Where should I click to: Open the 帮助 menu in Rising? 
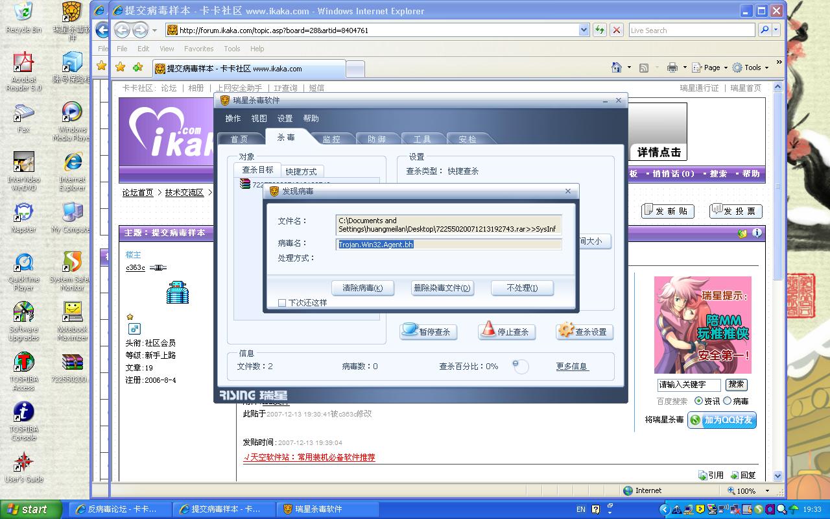[x=311, y=119]
